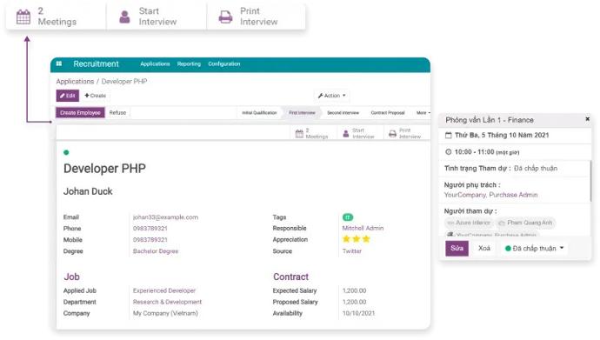Viewport: 600px width, 340px height.
Task: Set appreciation to the third star
Action: pos(366,239)
